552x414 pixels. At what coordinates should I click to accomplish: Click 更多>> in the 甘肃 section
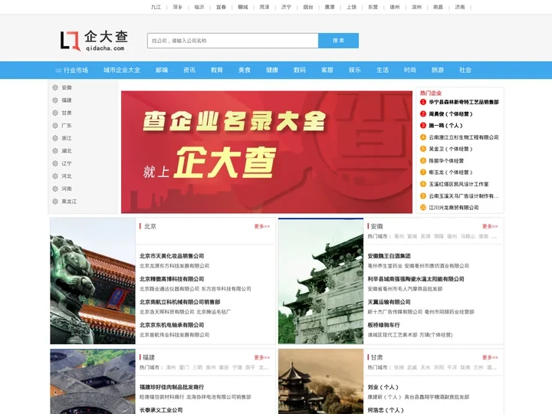click(x=490, y=357)
